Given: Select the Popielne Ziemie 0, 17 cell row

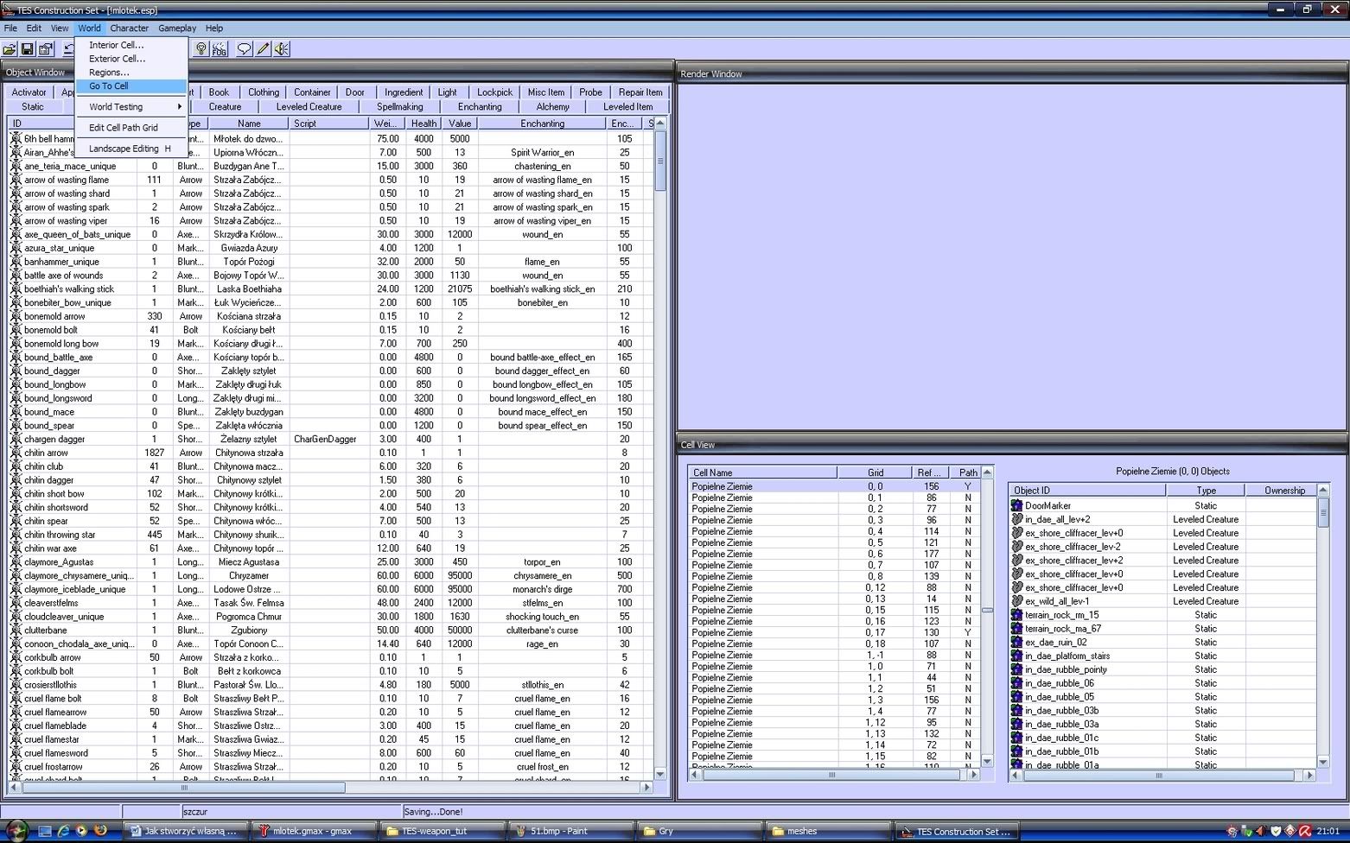Looking at the screenshot, I should [x=835, y=632].
